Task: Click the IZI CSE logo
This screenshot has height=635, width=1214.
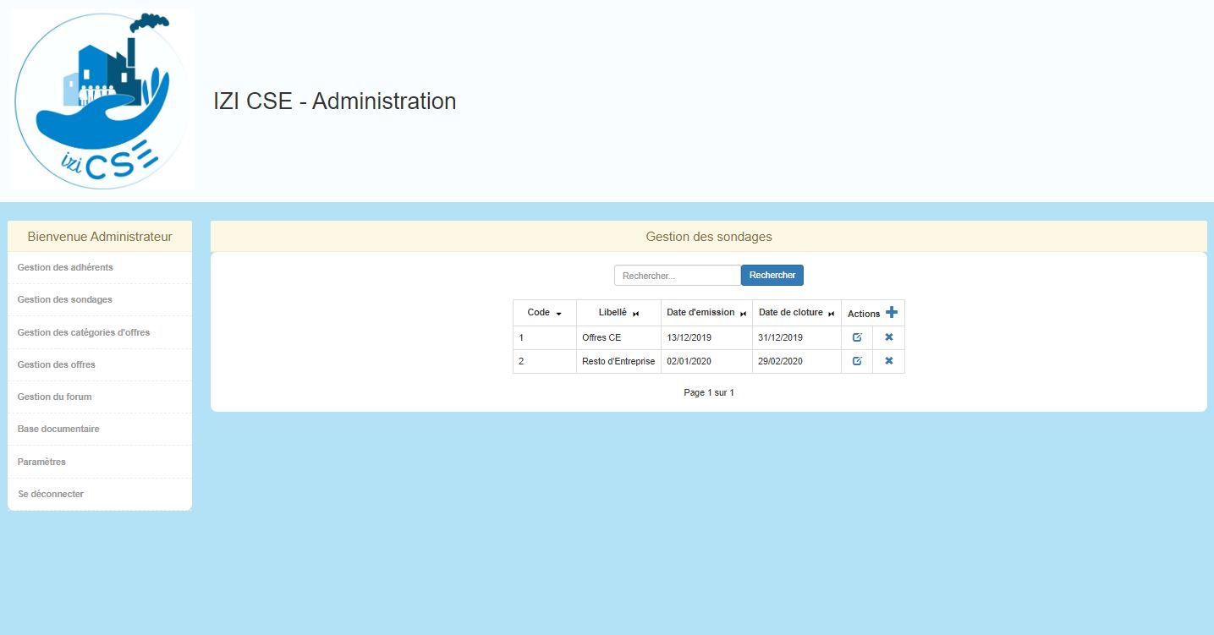Action: (x=102, y=101)
